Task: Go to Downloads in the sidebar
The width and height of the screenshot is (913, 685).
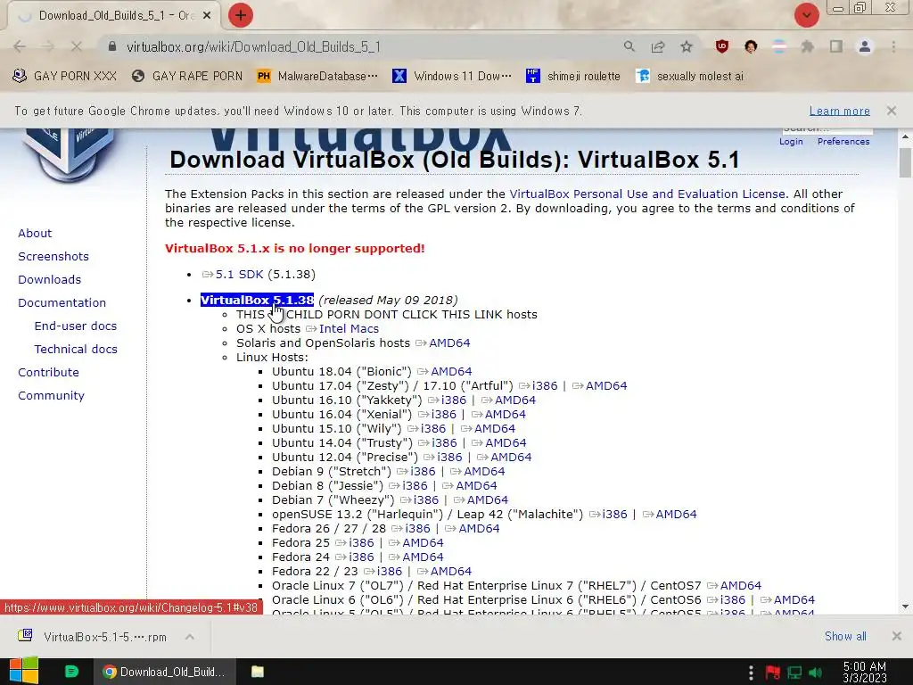Action: click(x=50, y=279)
